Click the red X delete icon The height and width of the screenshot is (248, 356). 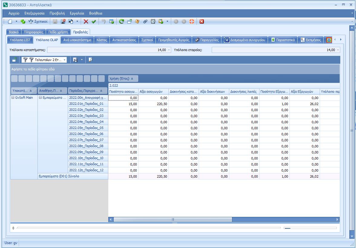click(86, 21)
